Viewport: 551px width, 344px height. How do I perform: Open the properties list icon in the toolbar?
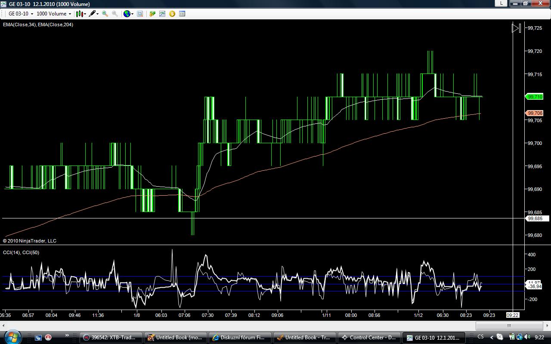click(x=182, y=14)
